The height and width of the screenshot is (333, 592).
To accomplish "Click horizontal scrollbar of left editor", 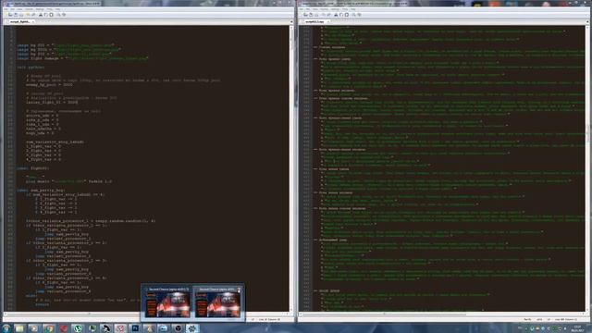I will 147,314.
